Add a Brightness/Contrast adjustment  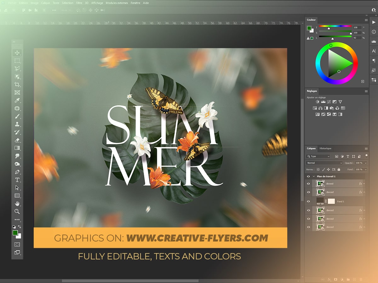pyautogui.click(x=318, y=102)
